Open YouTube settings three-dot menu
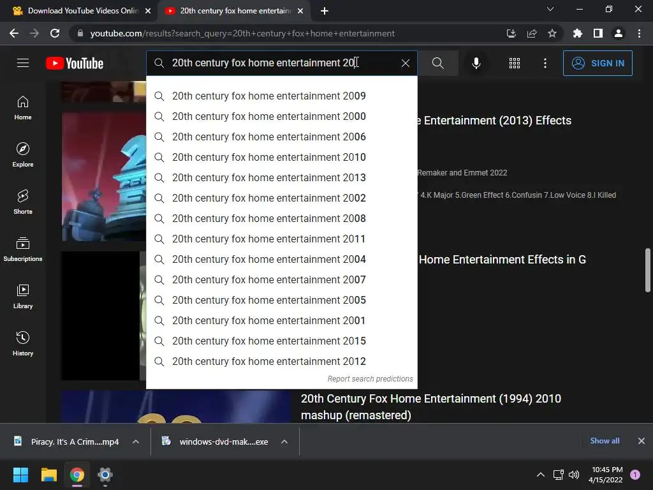 point(545,63)
